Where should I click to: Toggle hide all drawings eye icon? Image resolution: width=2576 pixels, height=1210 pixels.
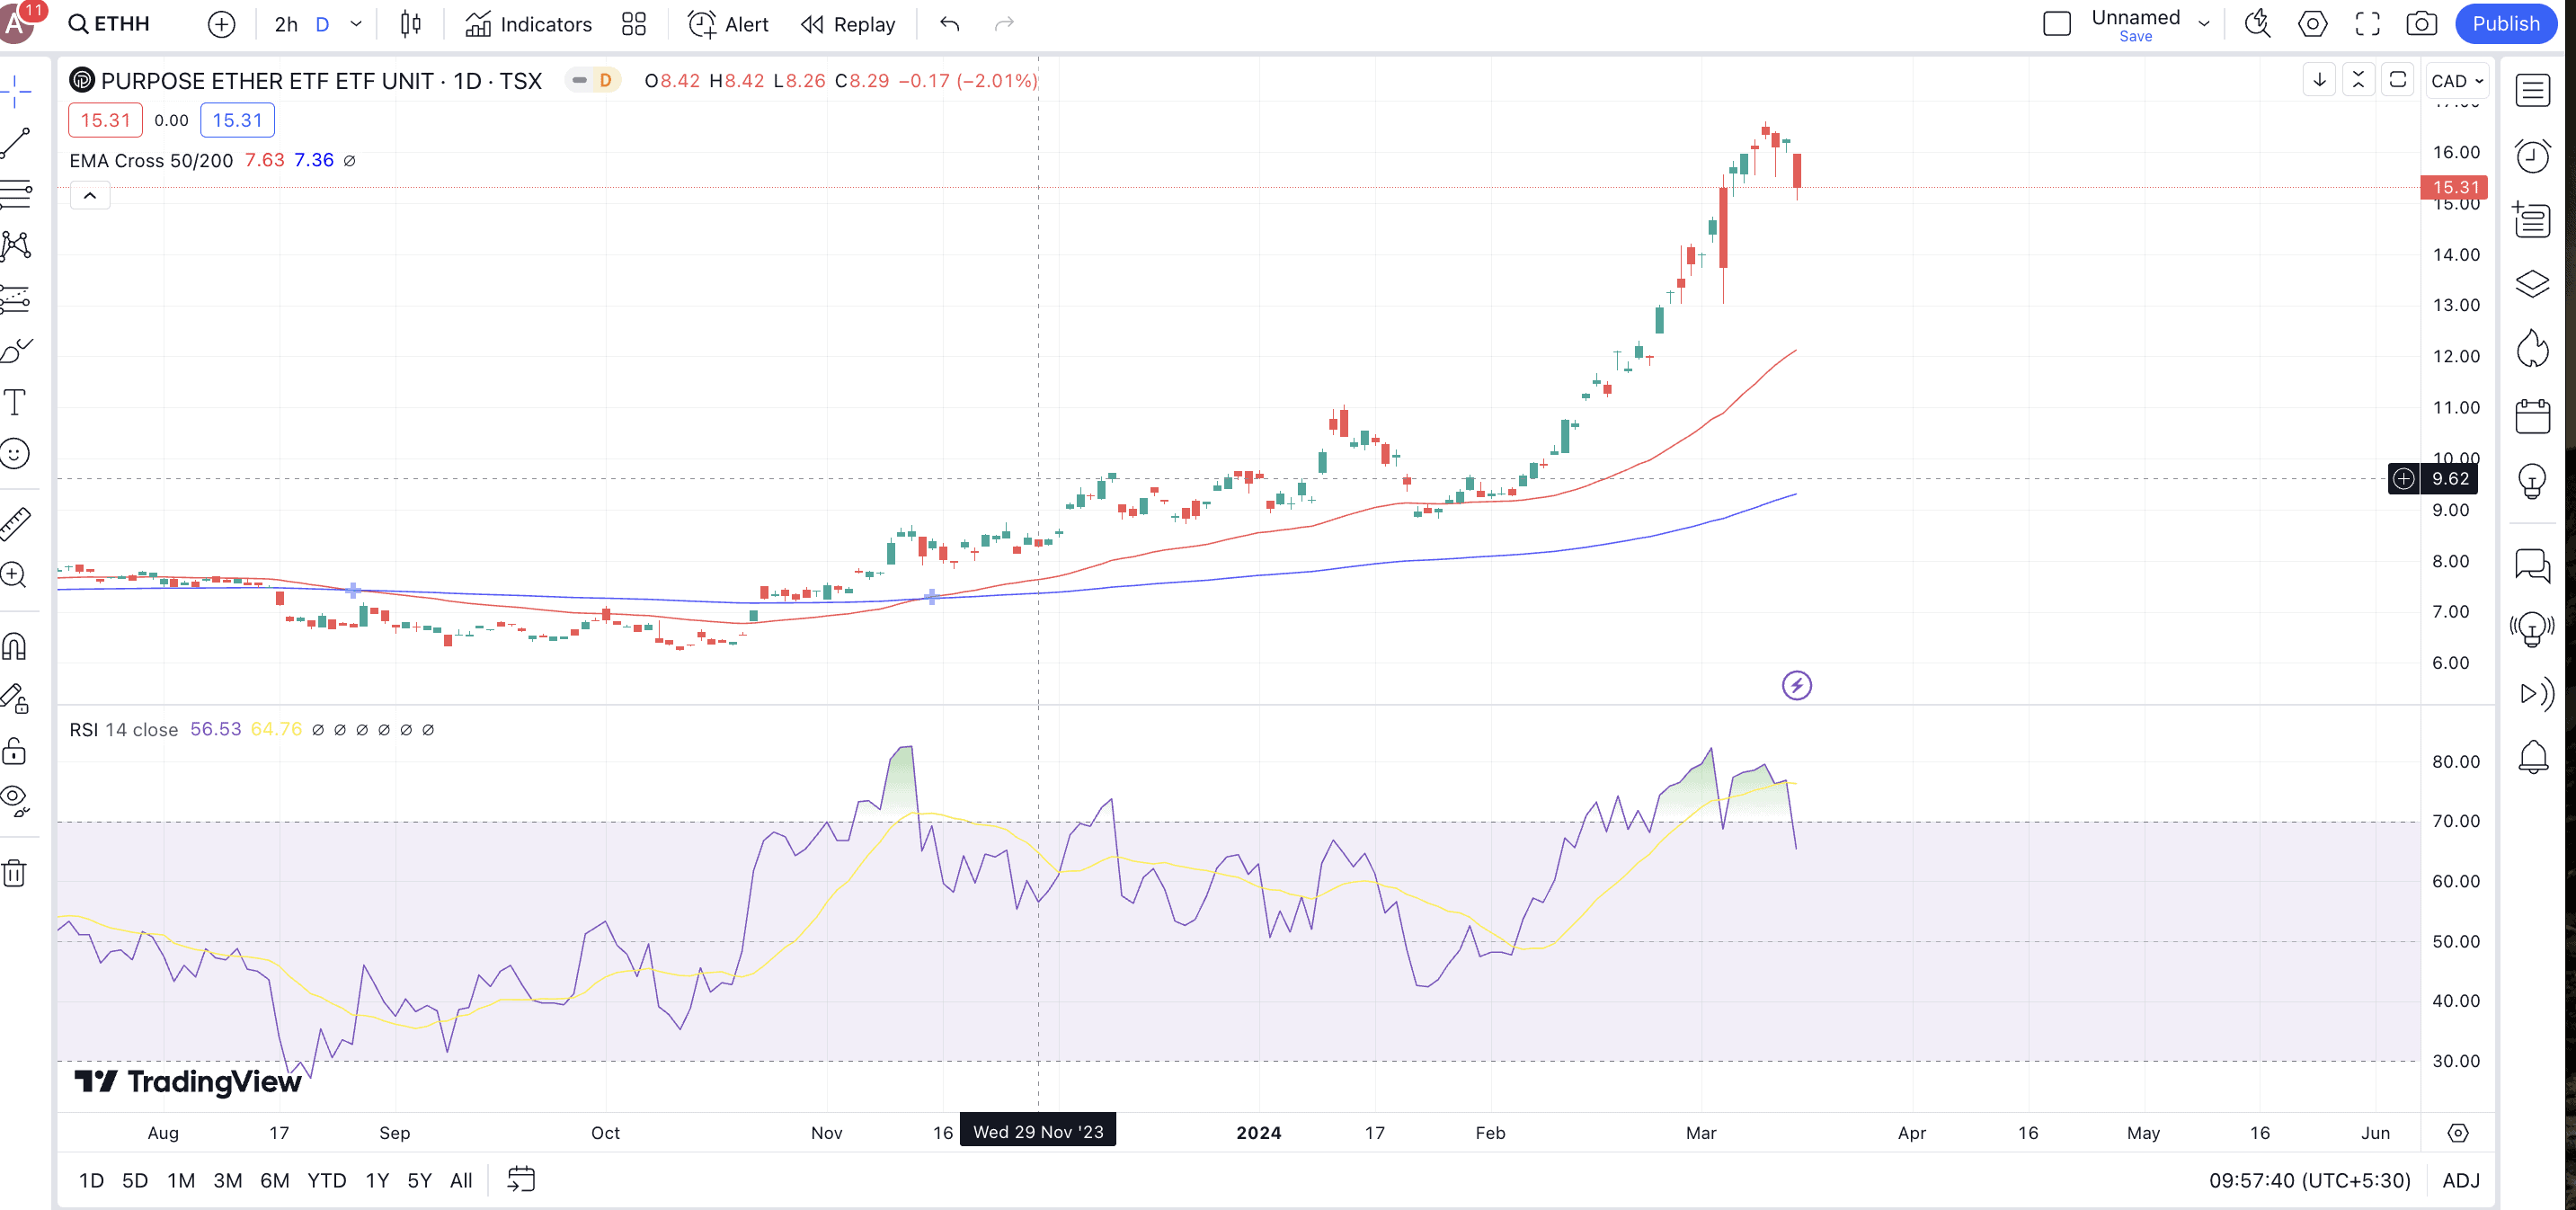15,799
